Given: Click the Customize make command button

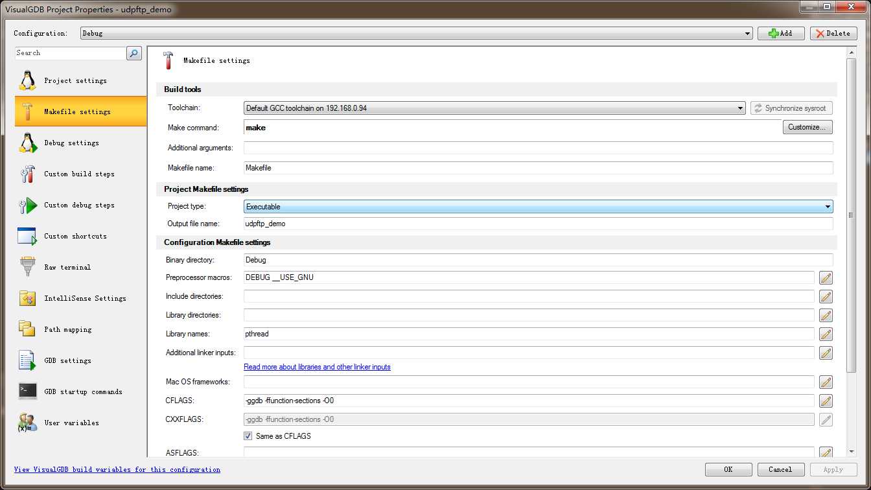Looking at the screenshot, I should click(807, 127).
